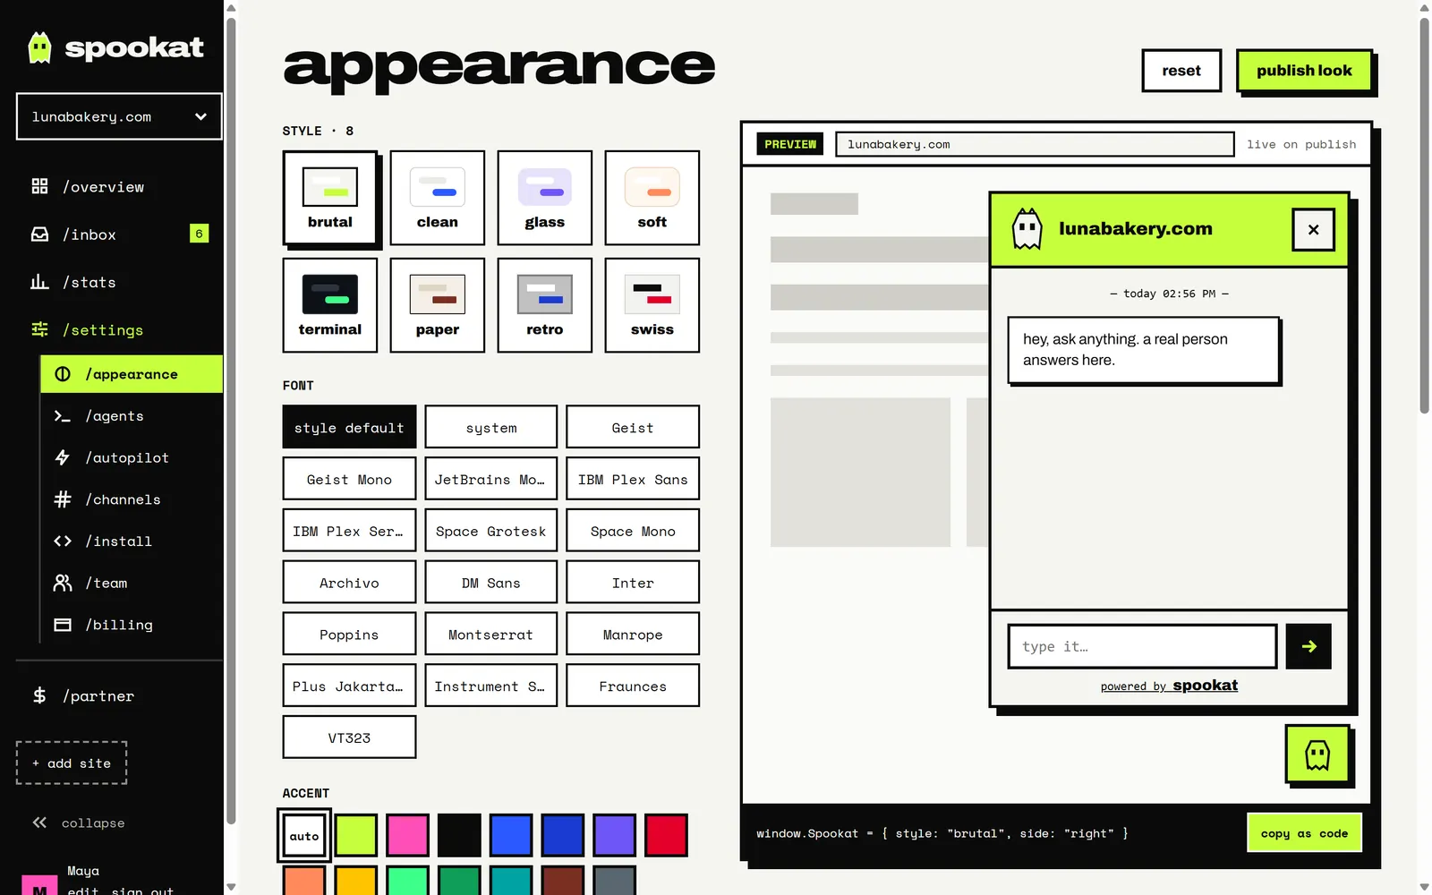Click the add site button
This screenshot has height=895, width=1432.
(72, 763)
